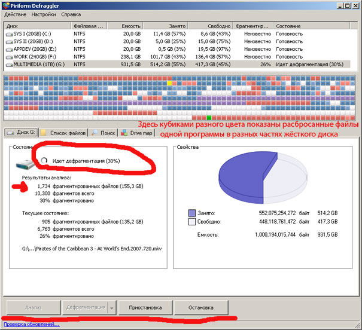Sort the drive list by Емкость column
This screenshot has width=362, height=330.
[x=131, y=26]
